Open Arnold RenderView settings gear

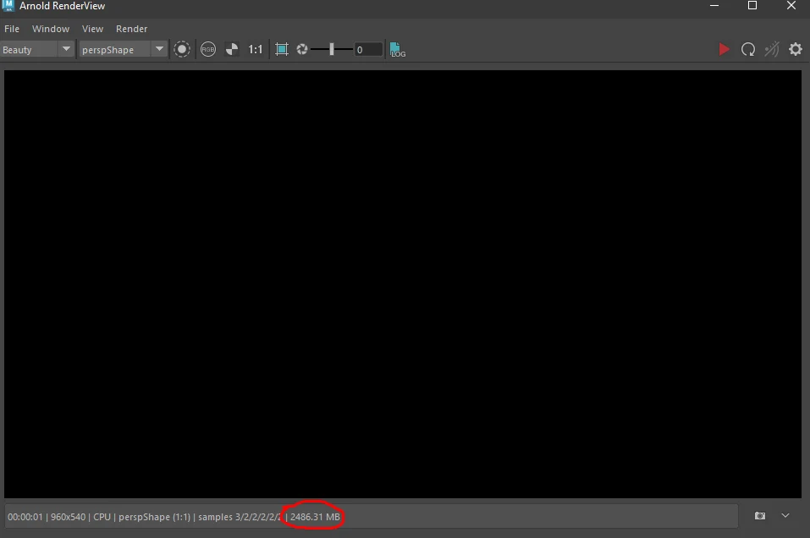tap(795, 49)
